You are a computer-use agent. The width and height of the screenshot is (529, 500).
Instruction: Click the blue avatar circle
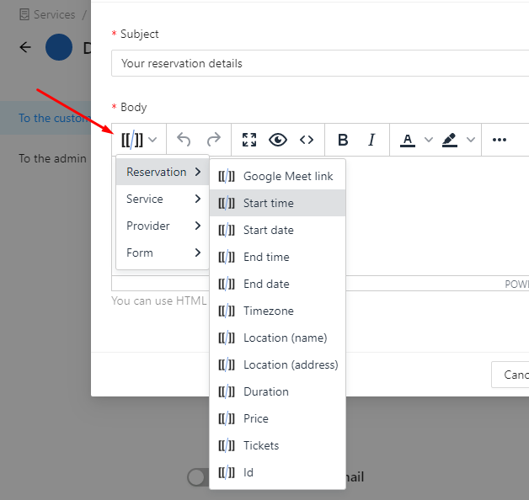coord(59,47)
